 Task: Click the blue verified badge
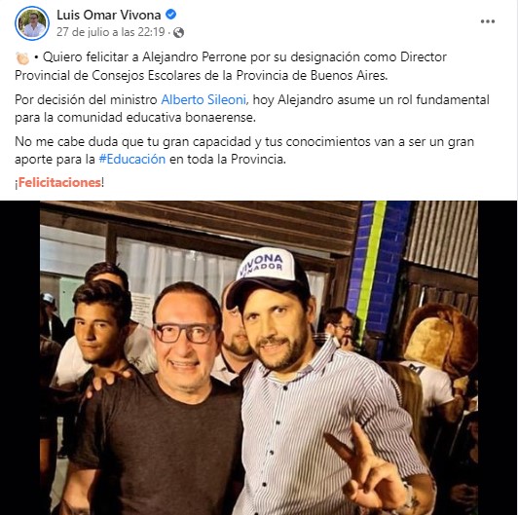click(x=170, y=15)
